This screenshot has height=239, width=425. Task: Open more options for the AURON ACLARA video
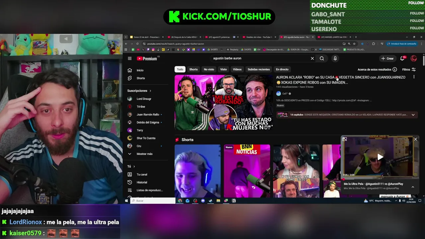(x=414, y=77)
